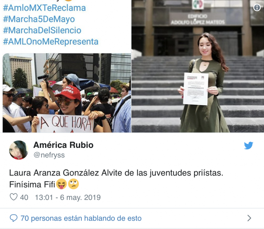This screenshot has width=264, height=229.
Task: Open the #MarchaDelSilencio hashtag
Action: [x=42, y=30]
